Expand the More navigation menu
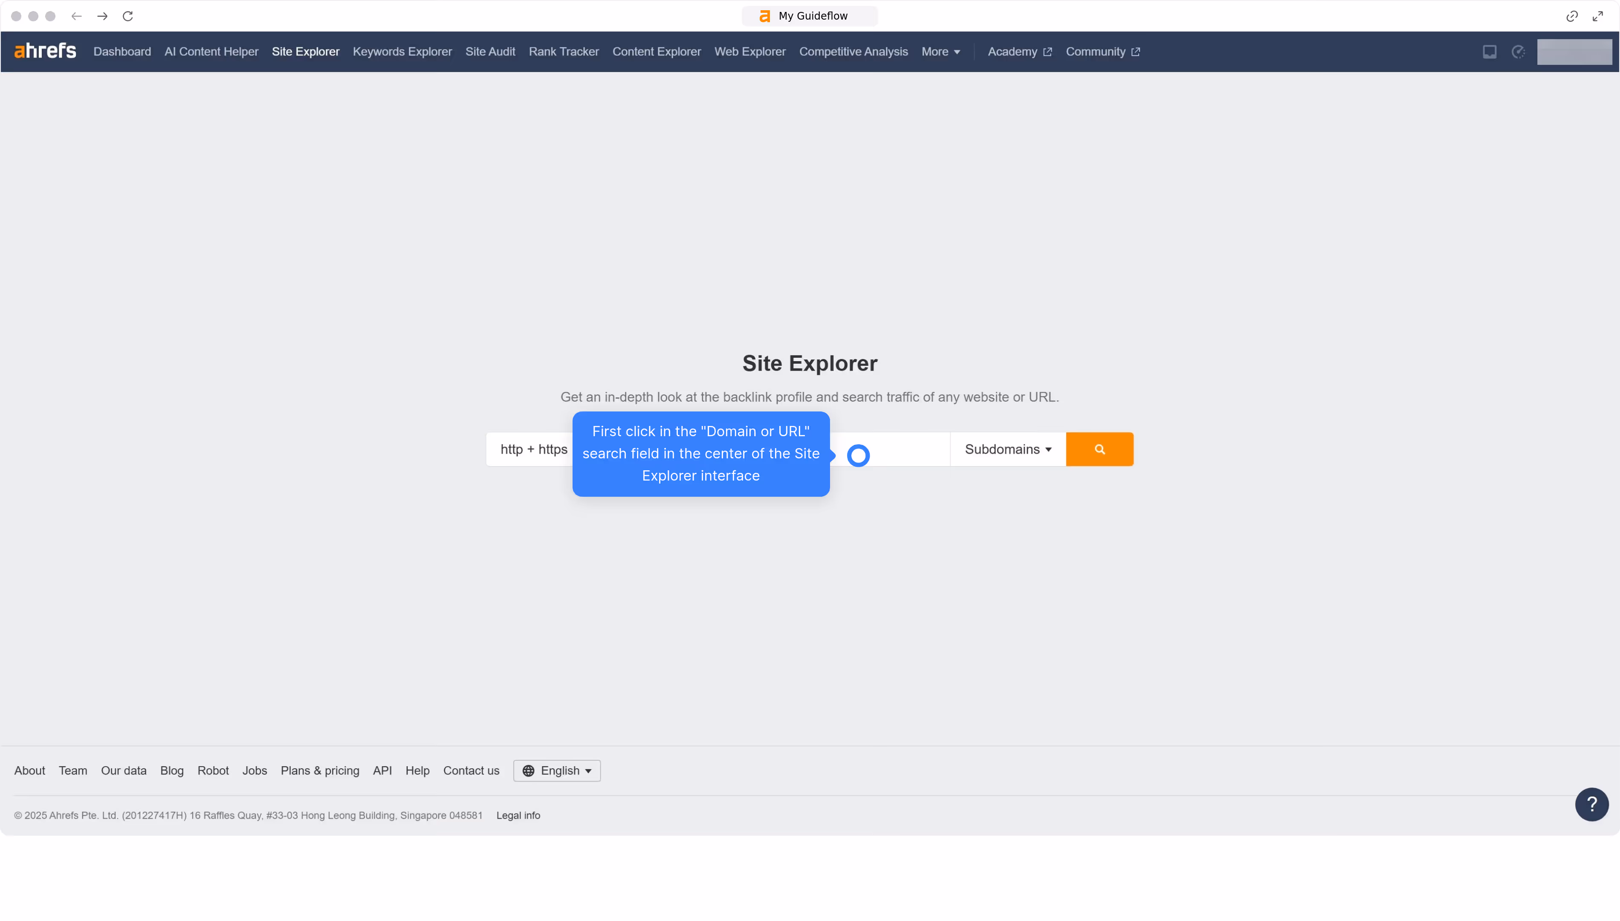Screen dimensions: 1620x921 (941, 51)
